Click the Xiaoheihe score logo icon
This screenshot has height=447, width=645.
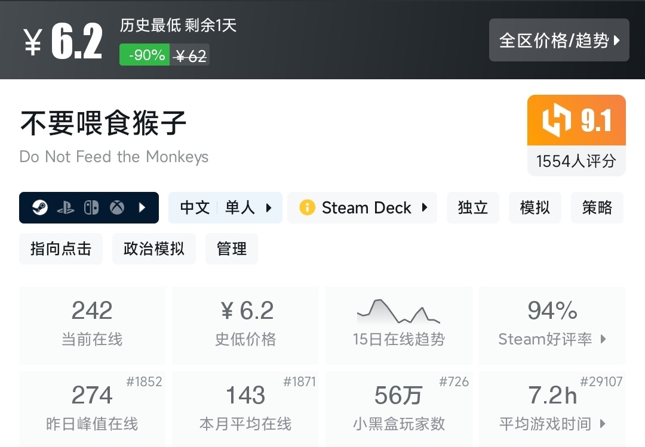point(557,121)
